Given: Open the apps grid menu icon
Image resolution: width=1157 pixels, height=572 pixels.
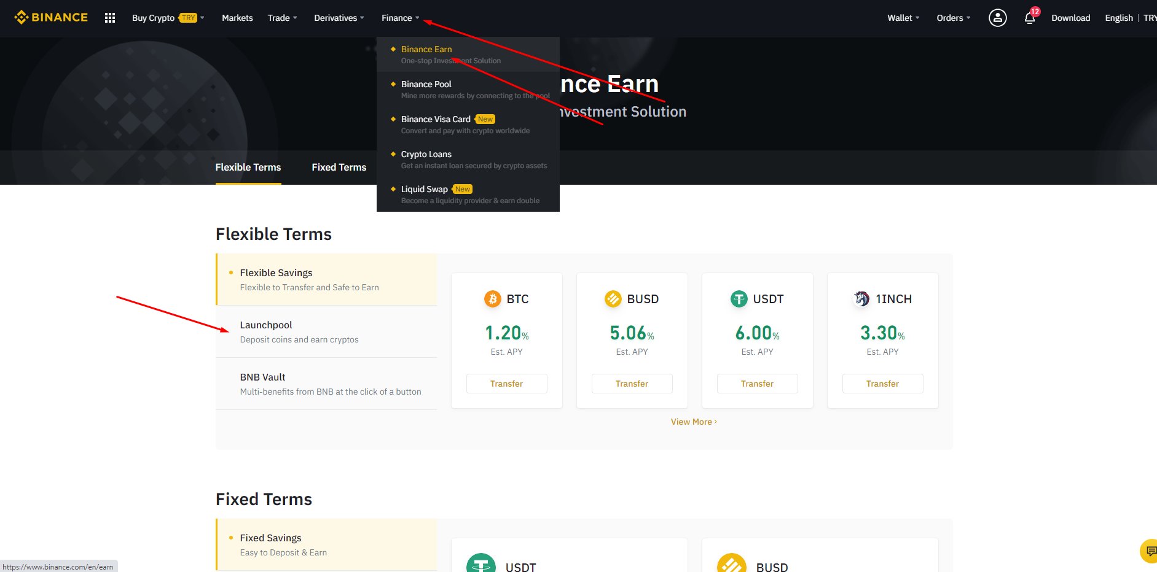Looking at the screenshot, I should pyautogui.click(x=110, y=18).
